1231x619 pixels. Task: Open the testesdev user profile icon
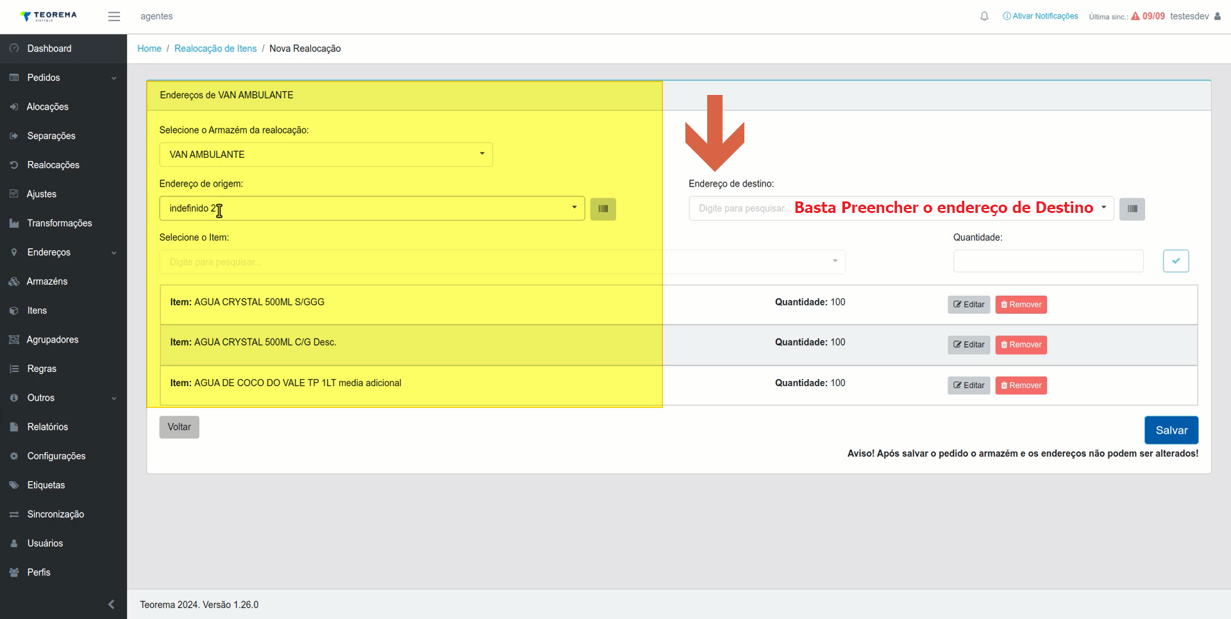click(x=1218, y=16)
